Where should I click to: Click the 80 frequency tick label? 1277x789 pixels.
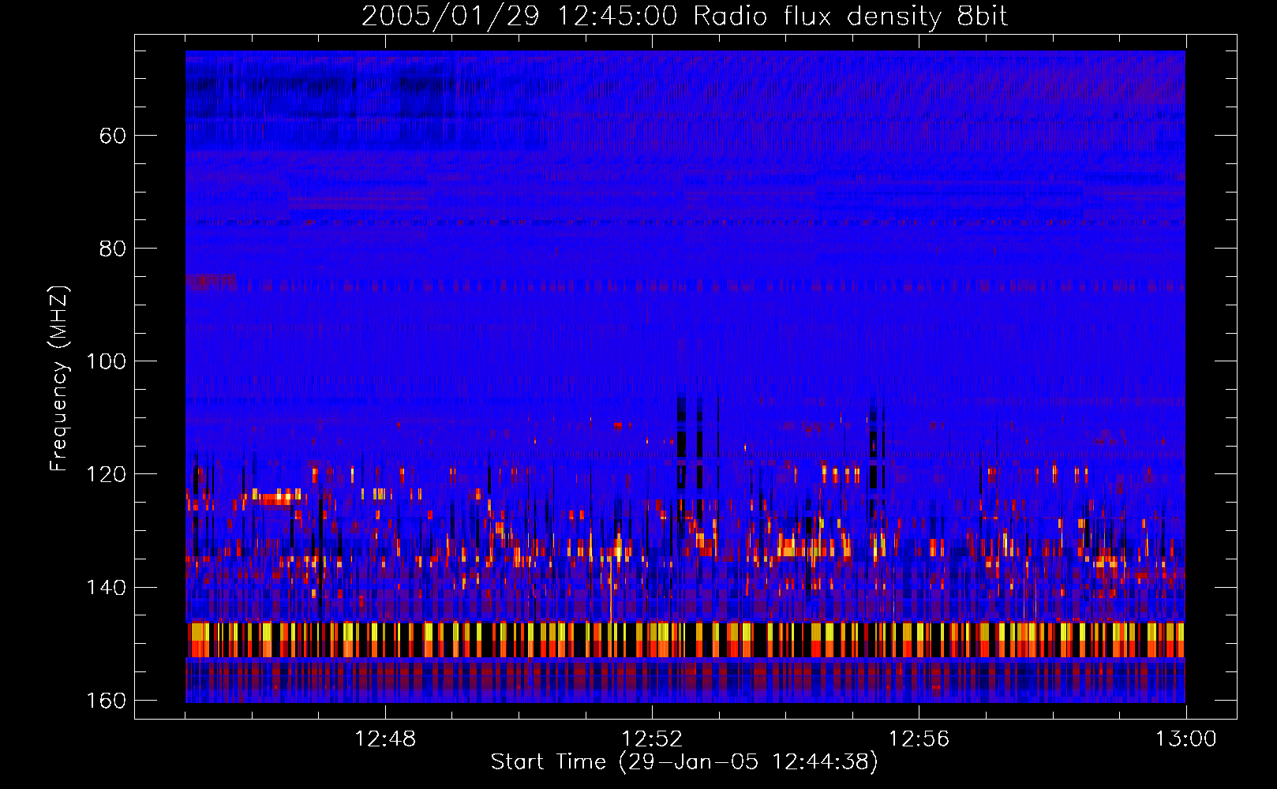(113, 249)
